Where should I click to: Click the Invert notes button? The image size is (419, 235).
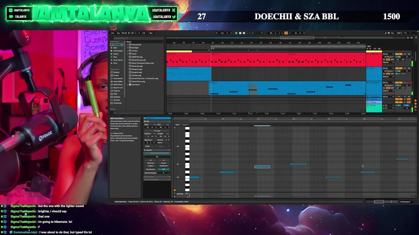coord(164,163)
